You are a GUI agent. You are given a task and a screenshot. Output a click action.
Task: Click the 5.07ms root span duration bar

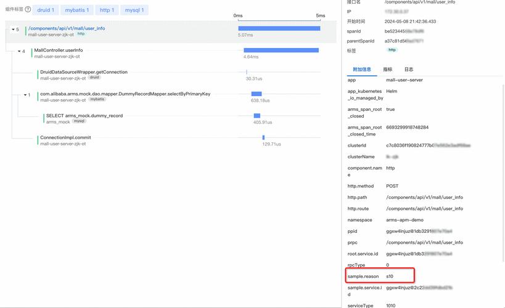pos(279,28)
